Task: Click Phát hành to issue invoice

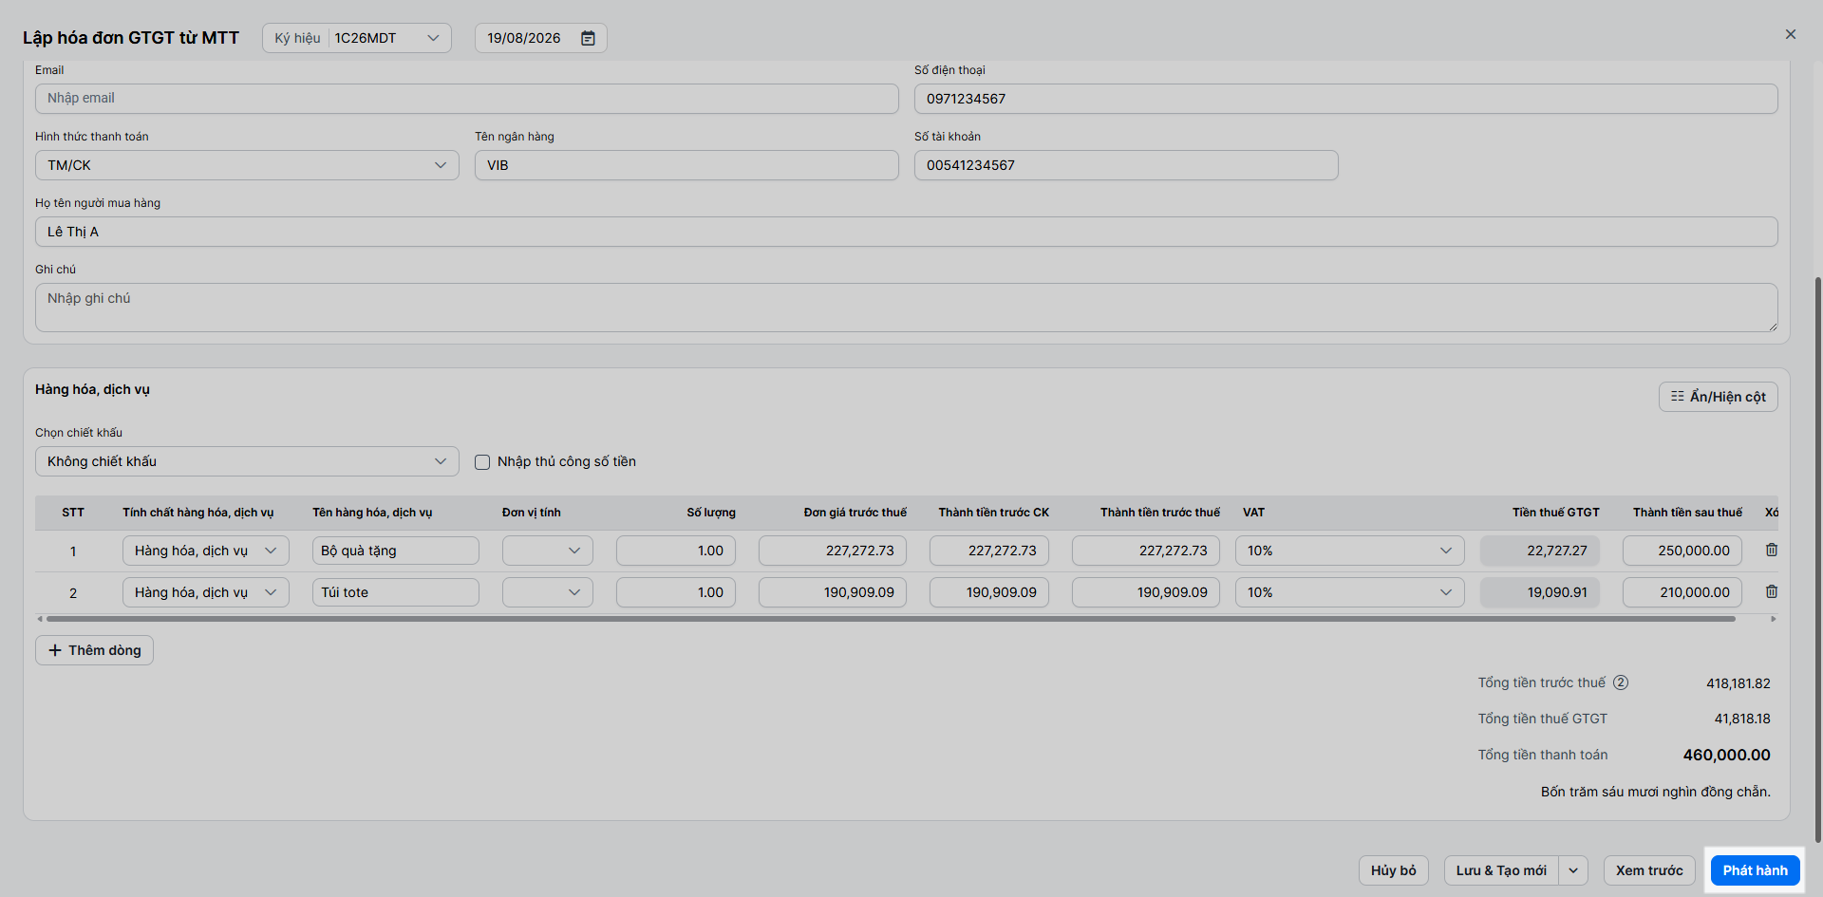Action: (1755, 870)
